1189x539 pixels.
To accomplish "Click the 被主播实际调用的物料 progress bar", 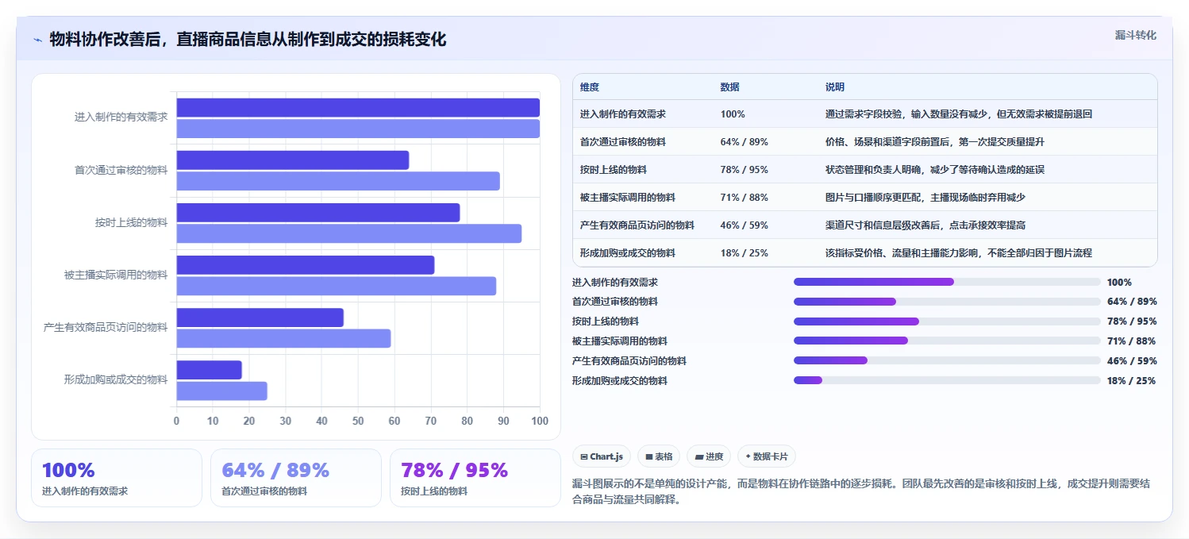I will click(947, 341).
